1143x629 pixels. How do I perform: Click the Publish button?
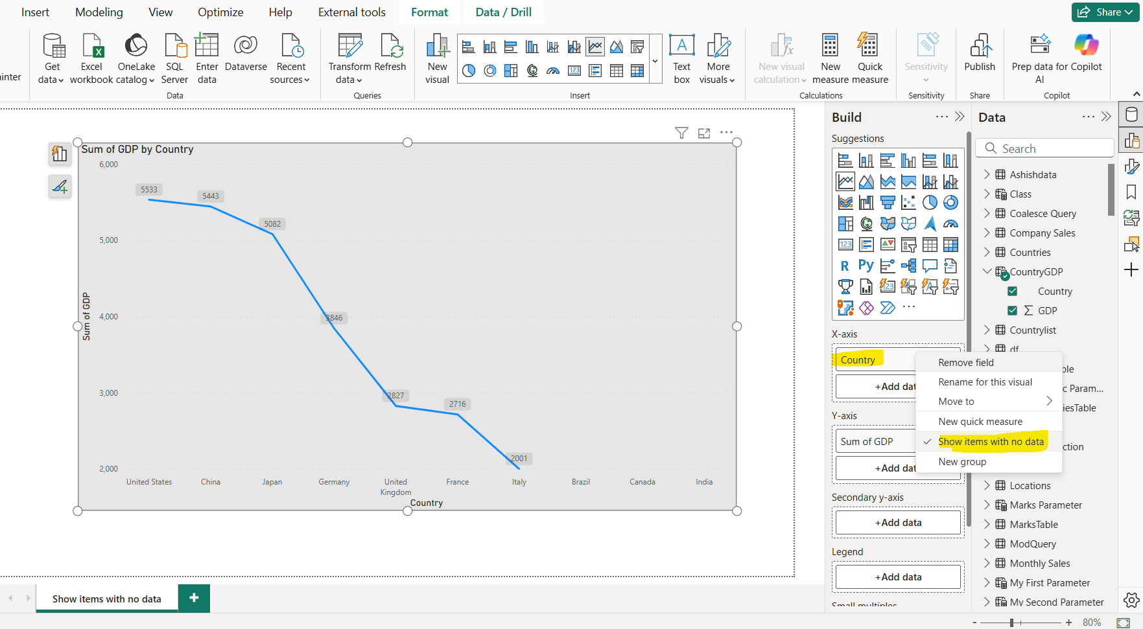pyautogui.click(x=980, y=58)
